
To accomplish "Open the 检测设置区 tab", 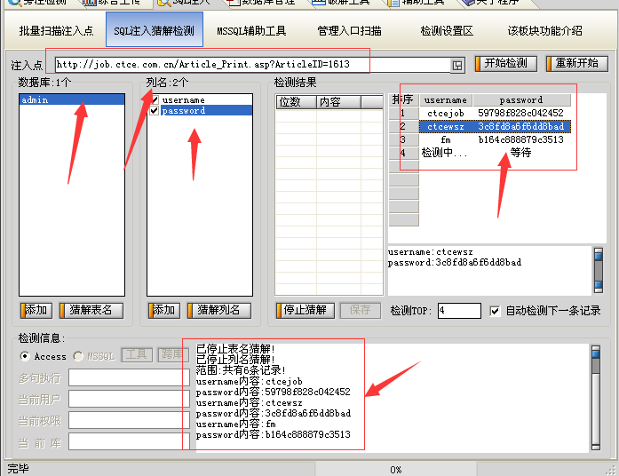I will (x=447, y=30).
